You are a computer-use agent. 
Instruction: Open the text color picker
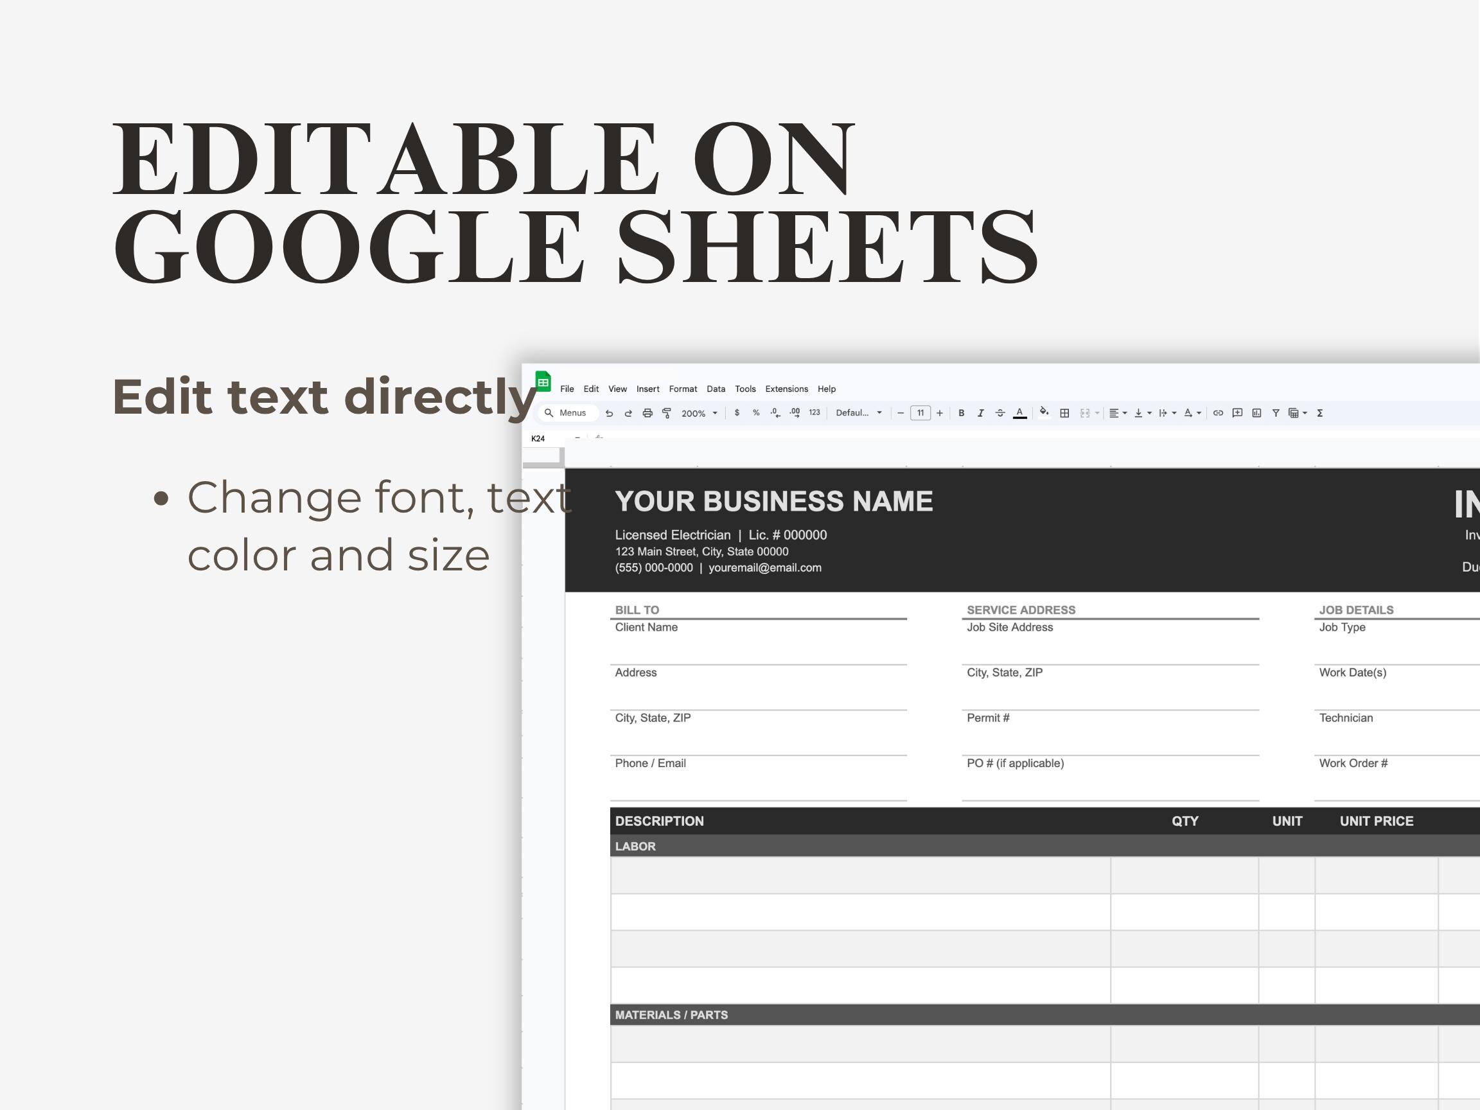[1019, 413]
